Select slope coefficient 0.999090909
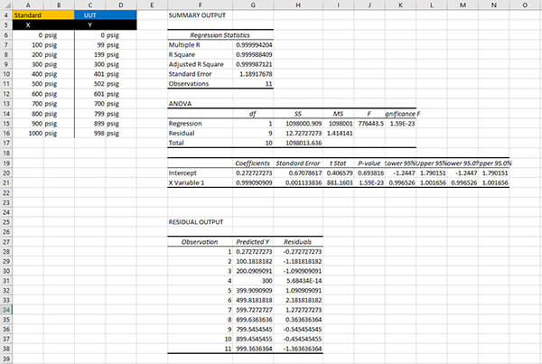This screenshot has width=542, height=364. pos(254,182)
